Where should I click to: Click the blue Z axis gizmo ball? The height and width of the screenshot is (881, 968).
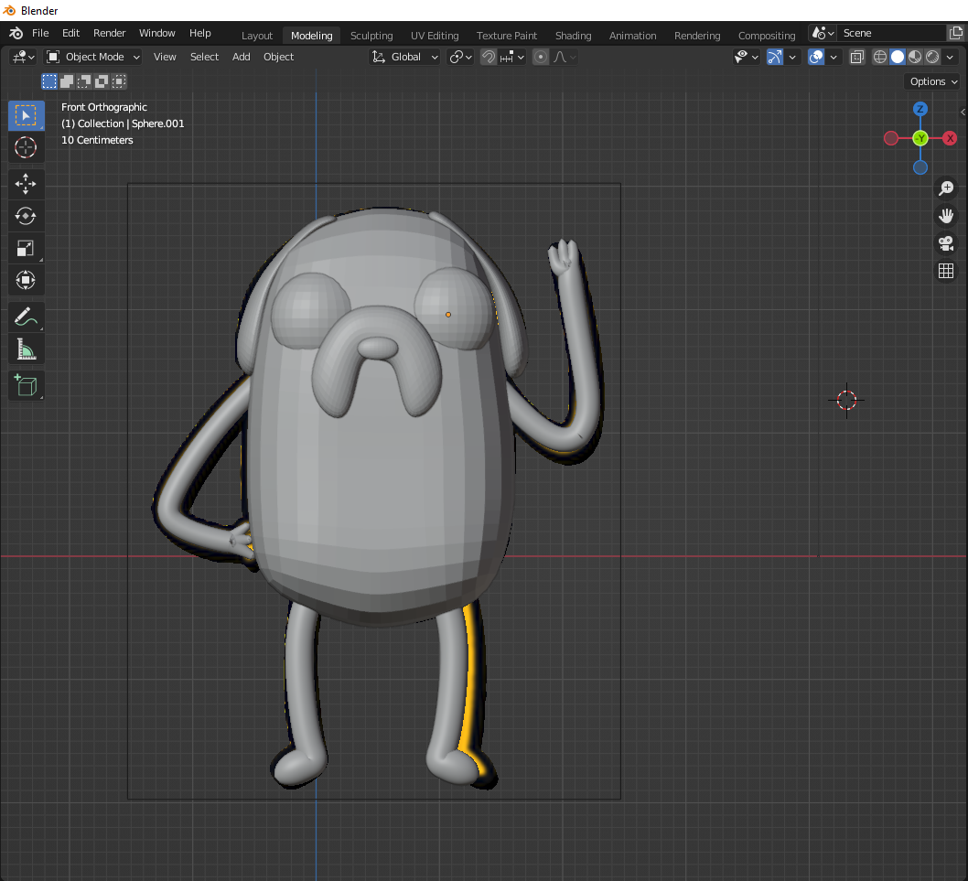pos(920,109)
